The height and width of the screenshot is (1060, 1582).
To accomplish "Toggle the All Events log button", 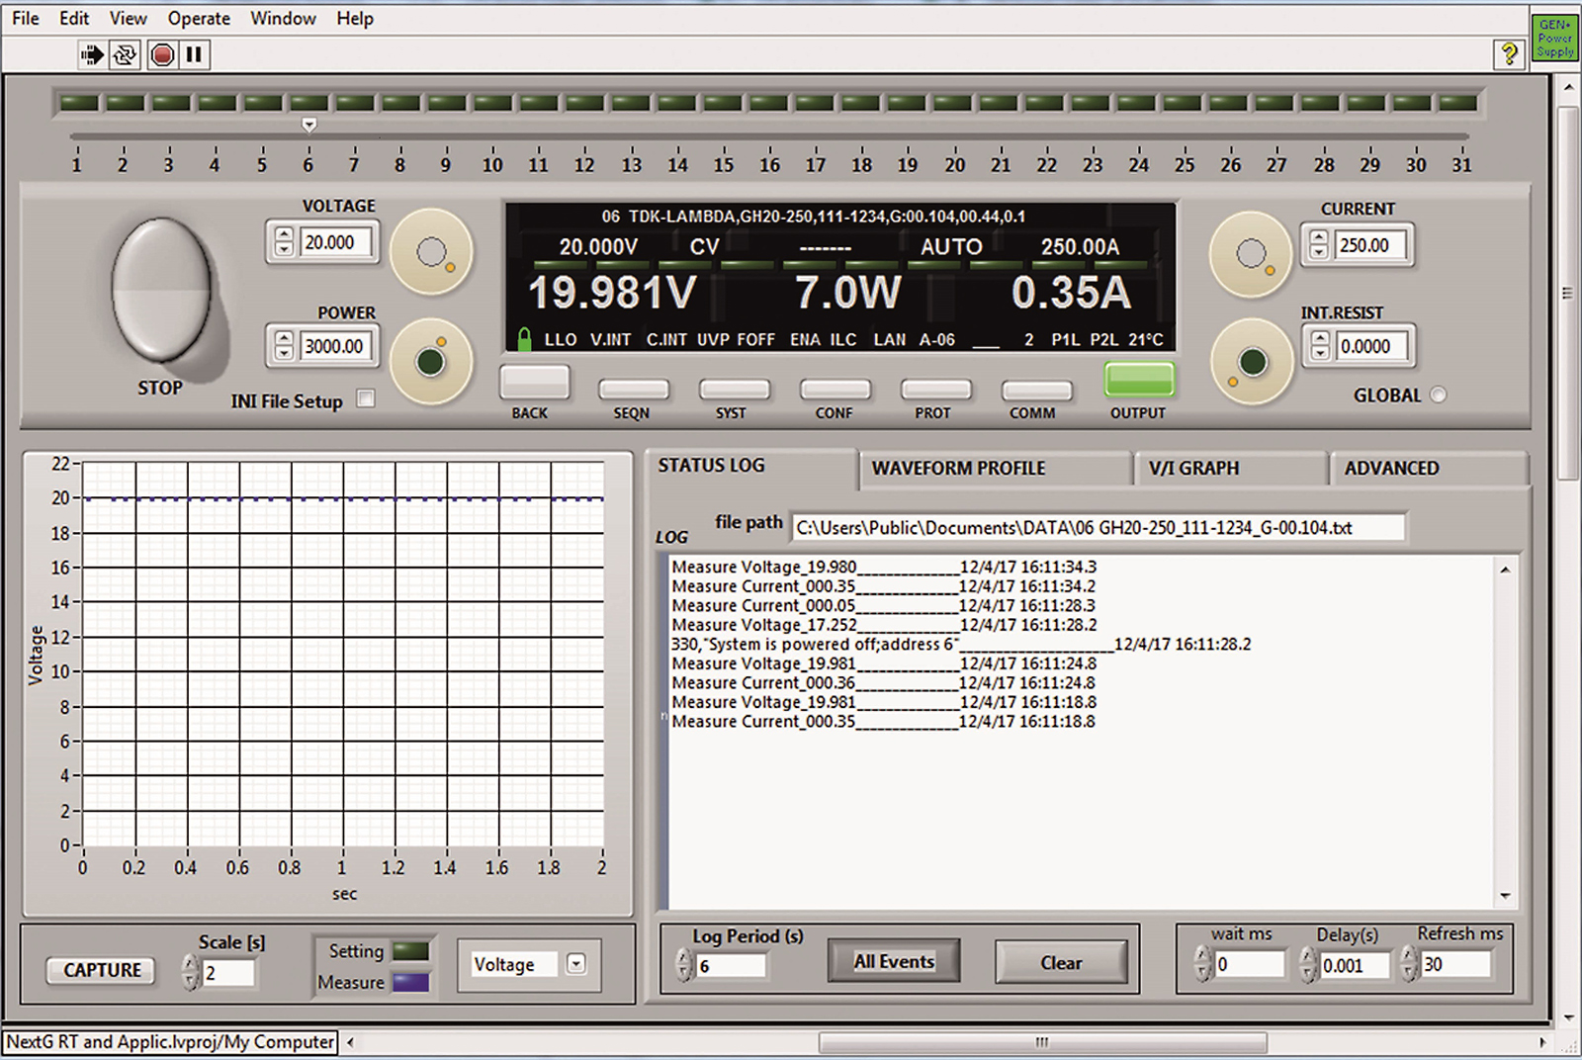I will pyautogui.click(x=894, y=961).
